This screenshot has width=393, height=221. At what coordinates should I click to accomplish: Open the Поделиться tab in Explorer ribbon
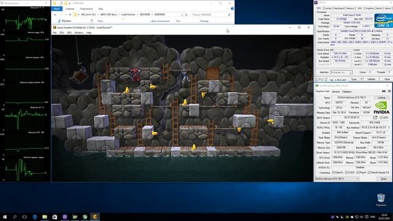pos(86,9)
